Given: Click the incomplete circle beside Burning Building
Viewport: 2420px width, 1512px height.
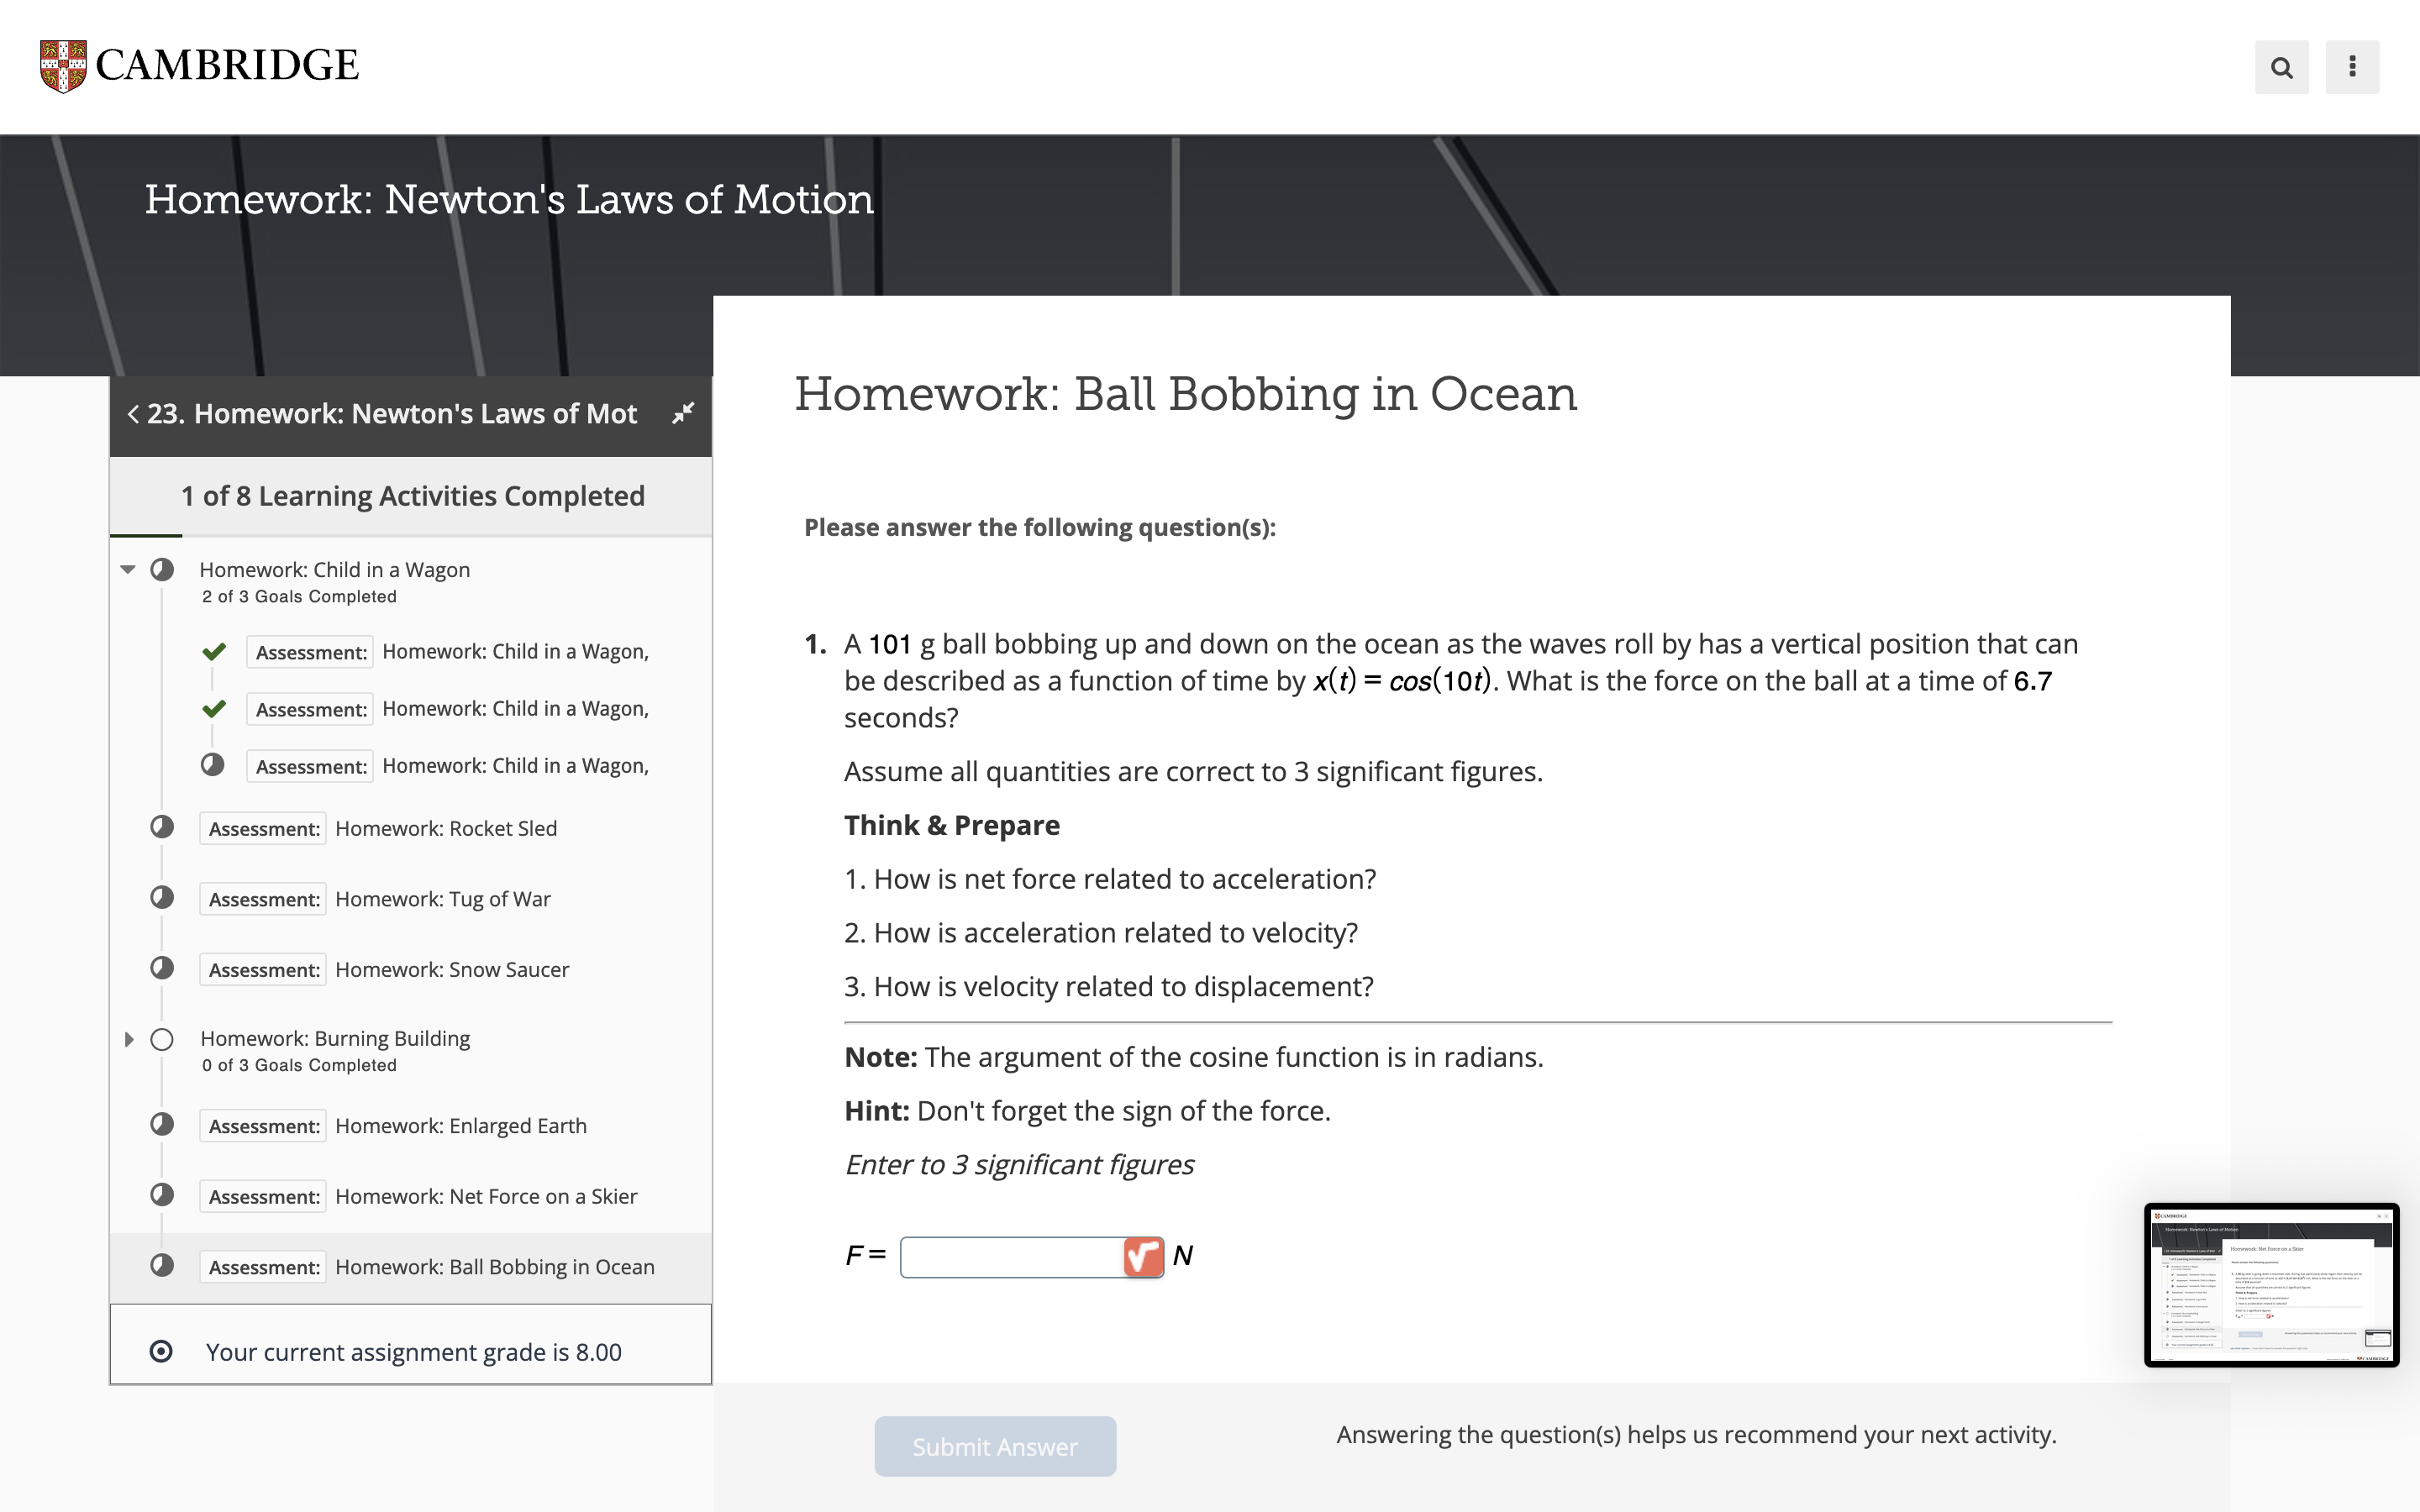Looking at the screenshot, I should [161, 1039].
